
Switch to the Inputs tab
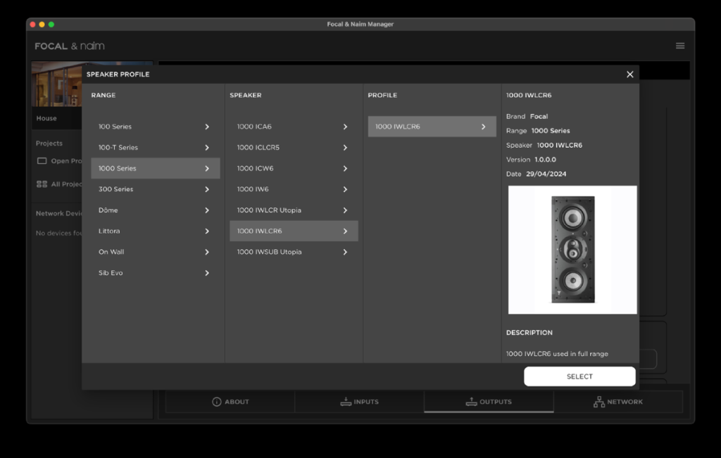(x=360, y=402)
